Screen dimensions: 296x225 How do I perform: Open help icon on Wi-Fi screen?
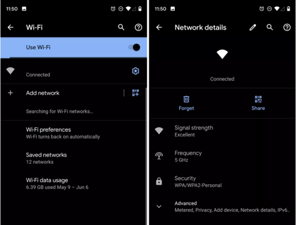tap(138, 28)
